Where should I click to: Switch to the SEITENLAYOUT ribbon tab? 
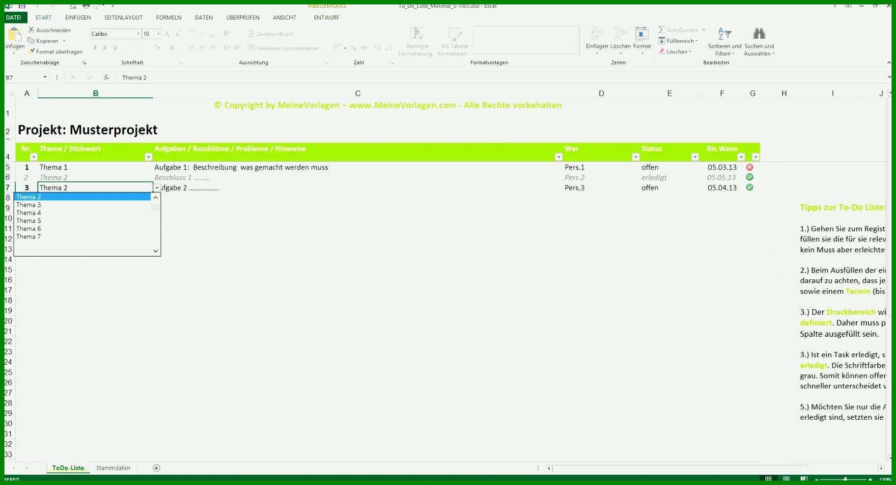[123, 17]
